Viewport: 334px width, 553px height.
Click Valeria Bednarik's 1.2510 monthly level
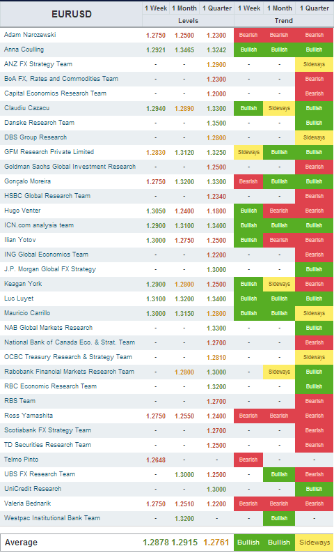[x=184, y=503]
